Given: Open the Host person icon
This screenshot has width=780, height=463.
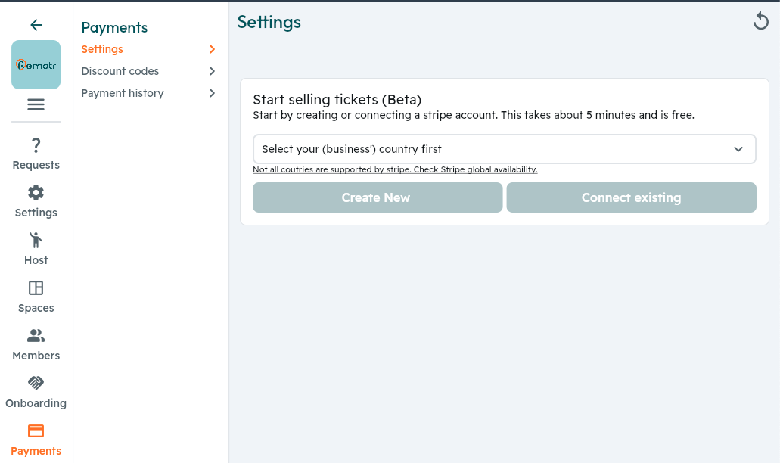Looking at the screenshot, I should 36,241.
